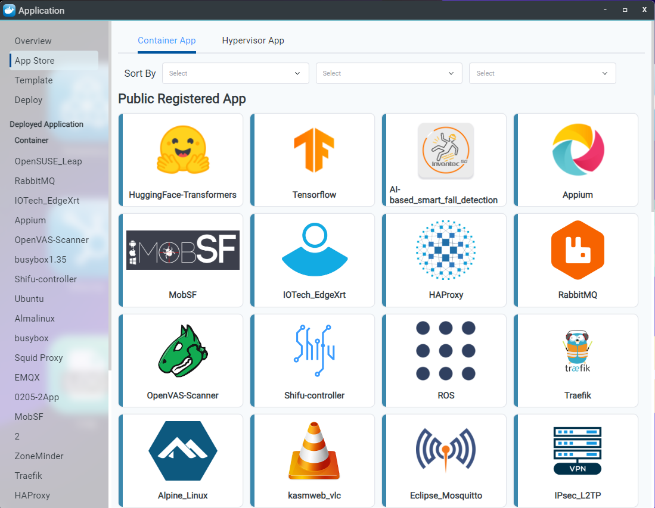Open ZoneMinder deployed container

pyautogui.click(x=39, y=456)
